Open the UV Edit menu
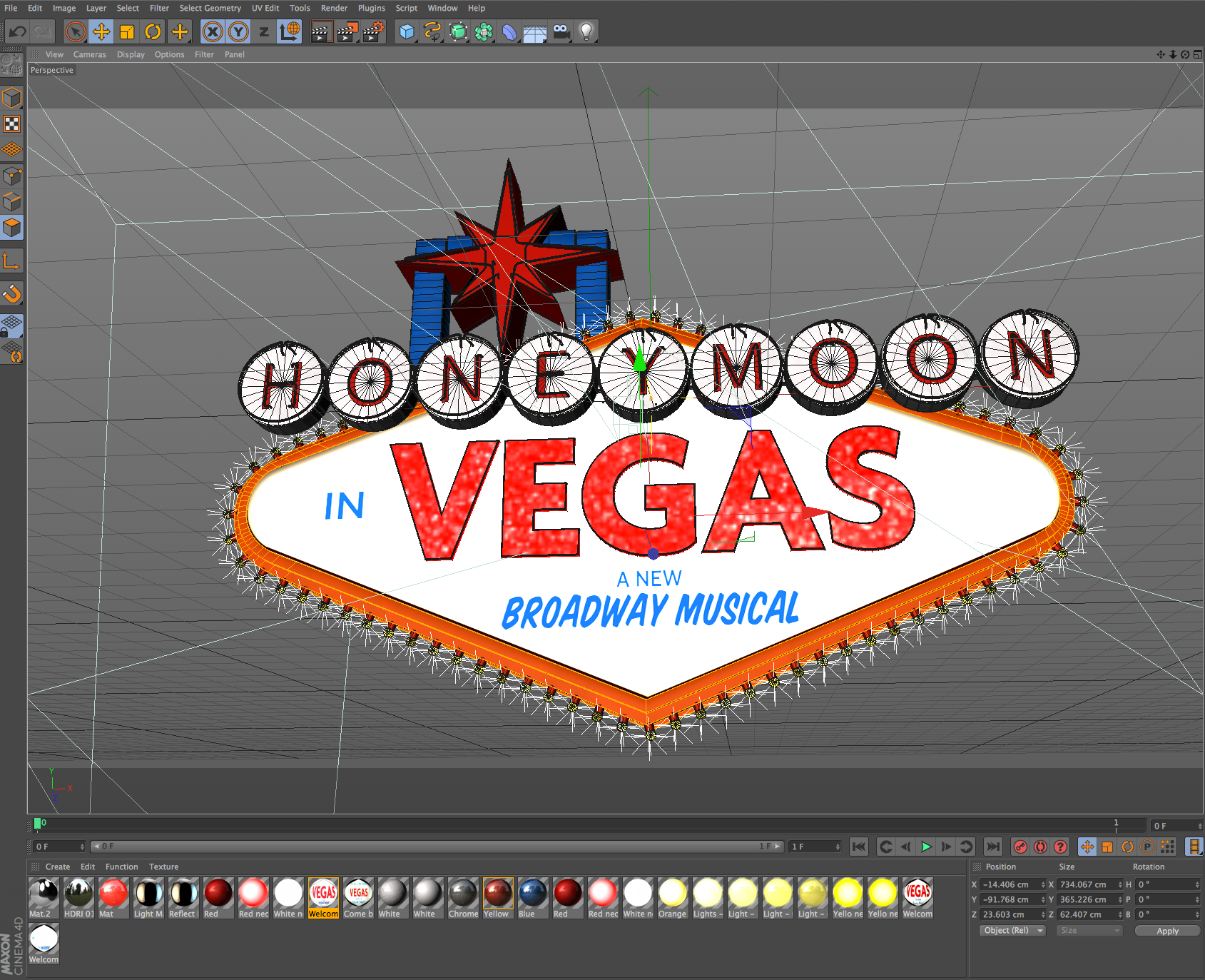Image resolution: width=1205 pixels, height=980 pixels. pos(265,8)
